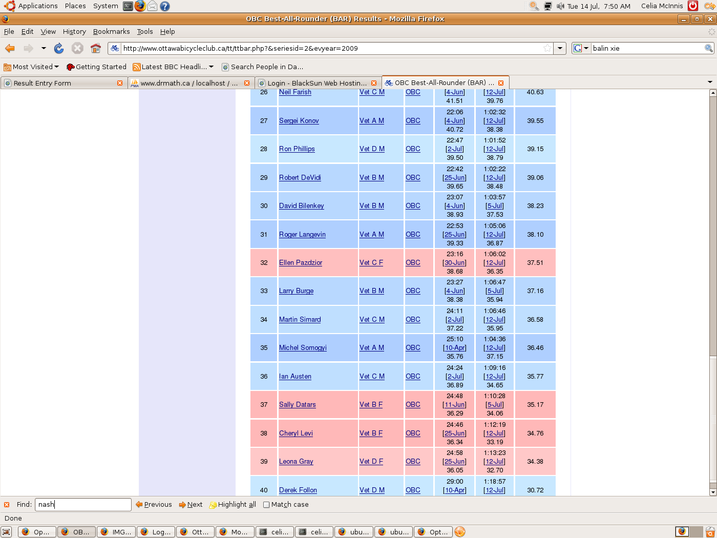Toggle Highlight all in Find bar
717x538 pixels.
tap(233, 505)
